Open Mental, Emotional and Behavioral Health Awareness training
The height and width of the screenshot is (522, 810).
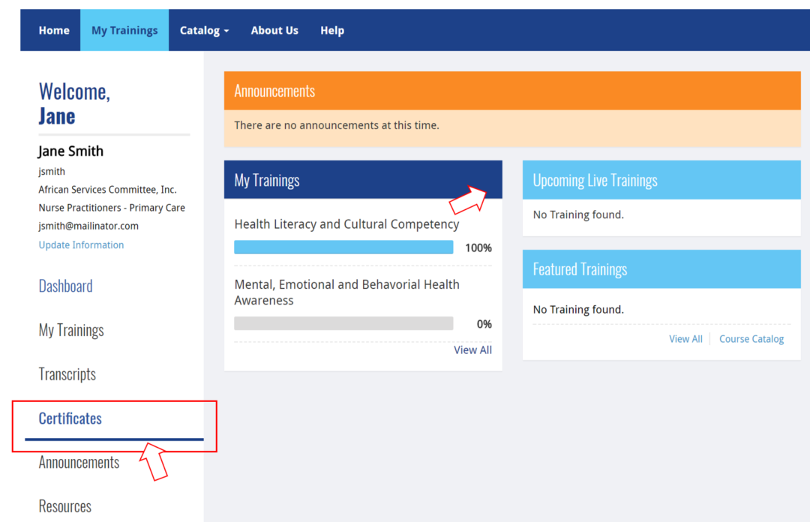346,292
